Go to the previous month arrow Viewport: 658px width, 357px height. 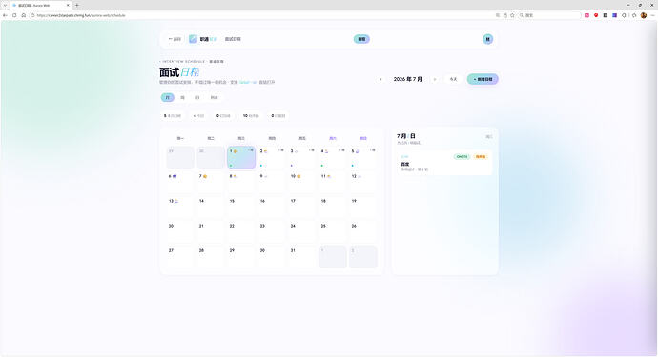coord(380,79)
